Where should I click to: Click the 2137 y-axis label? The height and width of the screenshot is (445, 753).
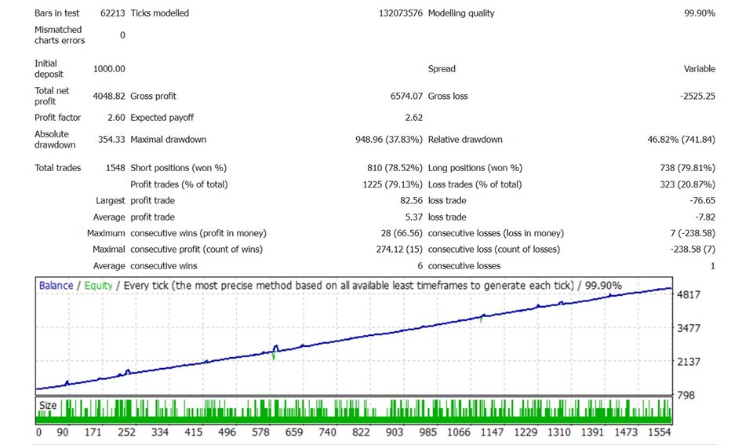pos(689,362)
